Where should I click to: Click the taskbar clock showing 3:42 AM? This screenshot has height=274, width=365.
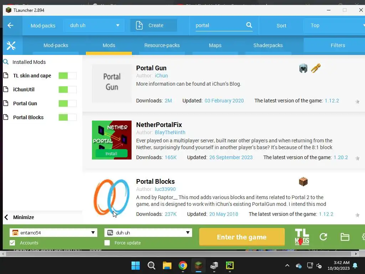point(339,265)
